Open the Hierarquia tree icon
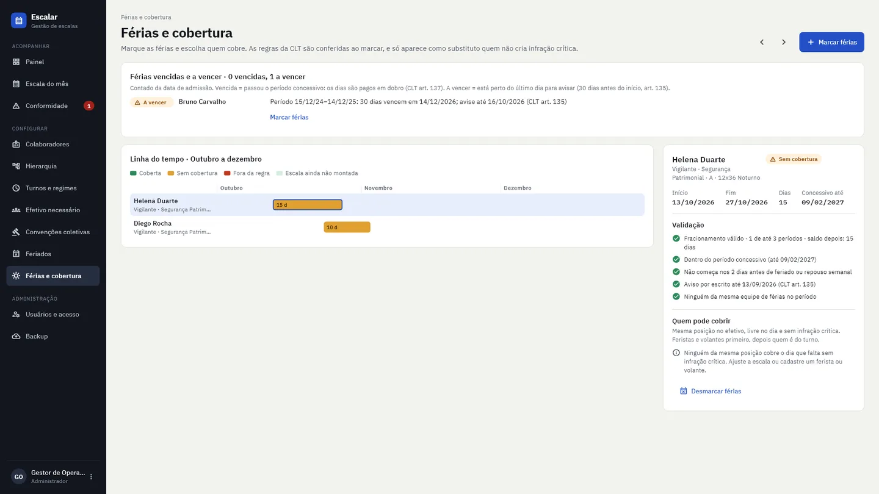 point(16,166)
